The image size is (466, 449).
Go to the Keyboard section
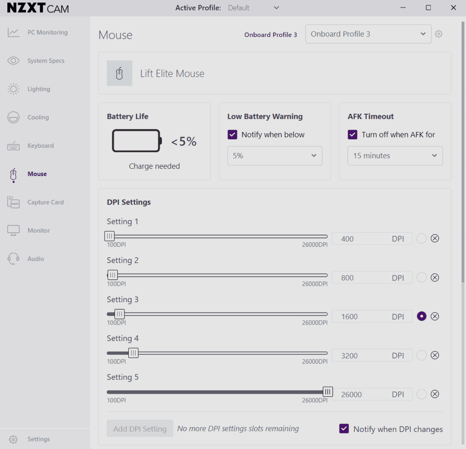pos(40,146)
